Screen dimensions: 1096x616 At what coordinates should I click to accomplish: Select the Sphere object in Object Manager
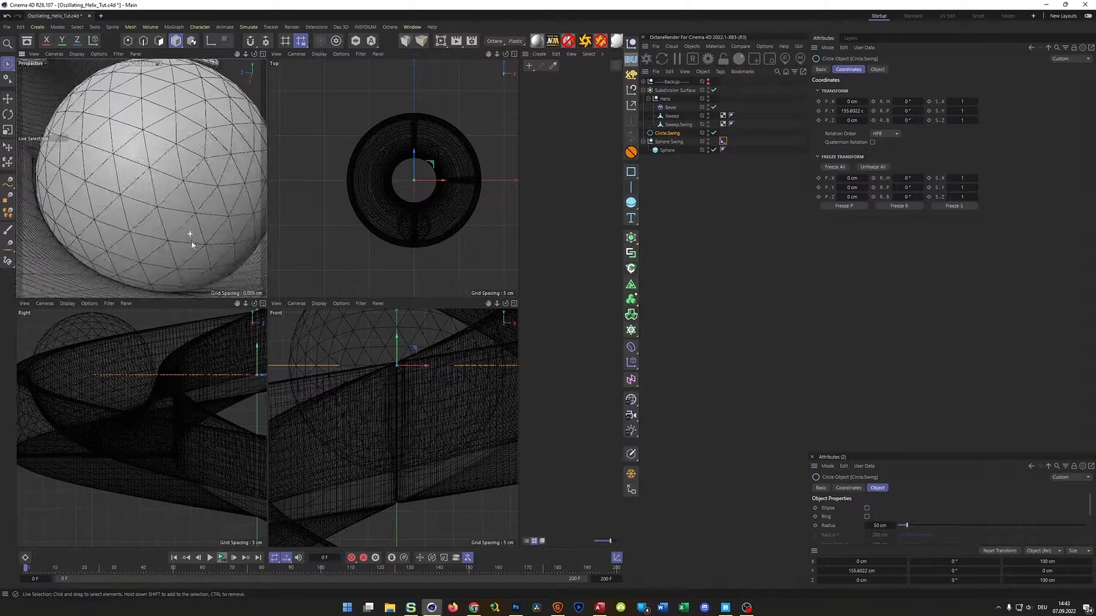point(667,150)
